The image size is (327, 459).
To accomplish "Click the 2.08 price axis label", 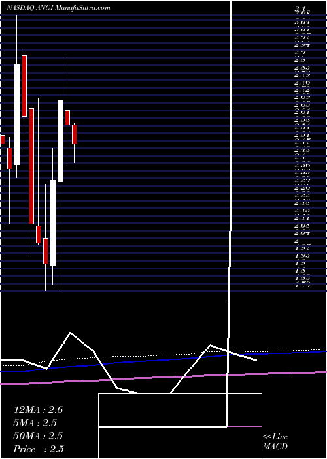I will [302, 226].
